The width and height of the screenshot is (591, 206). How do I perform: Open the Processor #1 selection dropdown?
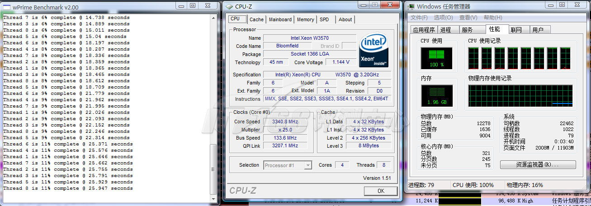click(x=288, y=165)
